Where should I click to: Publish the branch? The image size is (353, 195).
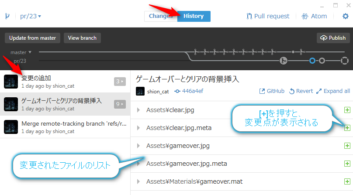click(x=333, y=38)
